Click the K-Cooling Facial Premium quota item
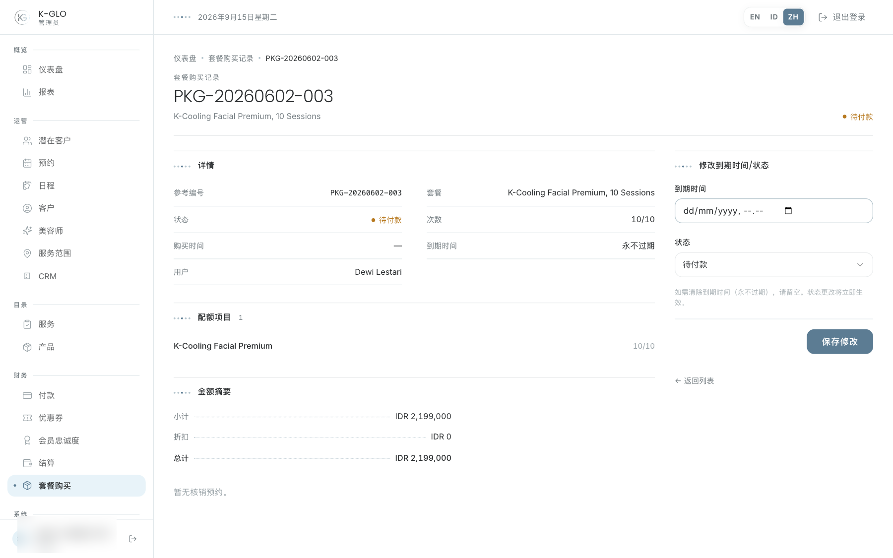Image resolution: width=893 pixels, height=558 pixels. click(x=223, y=346)
